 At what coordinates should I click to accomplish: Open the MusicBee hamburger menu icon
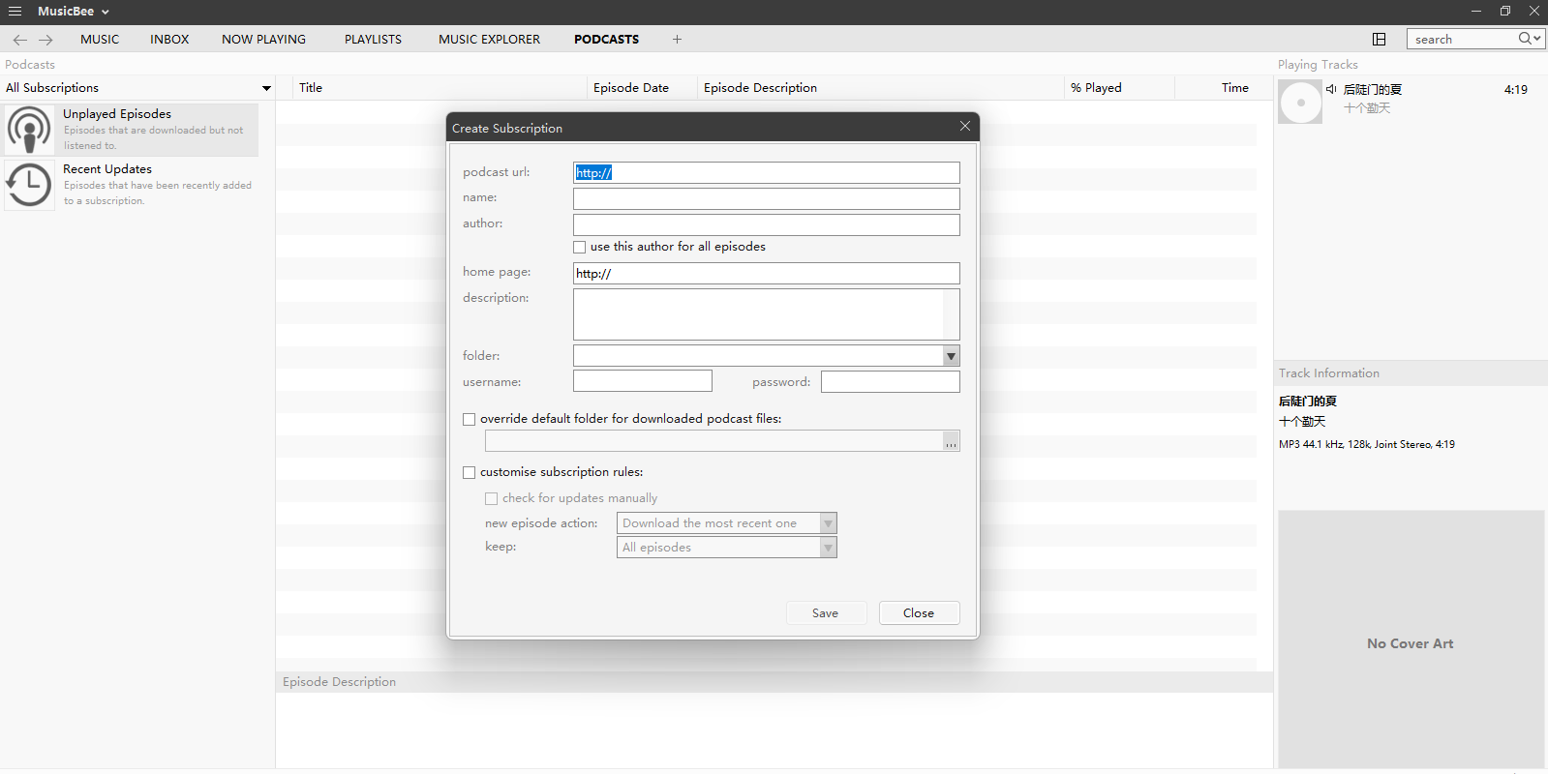15,12
